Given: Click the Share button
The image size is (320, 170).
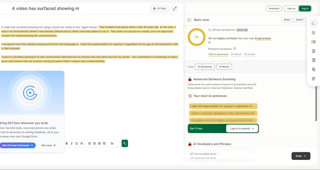Looking at the screenshot, I should 287,20.
